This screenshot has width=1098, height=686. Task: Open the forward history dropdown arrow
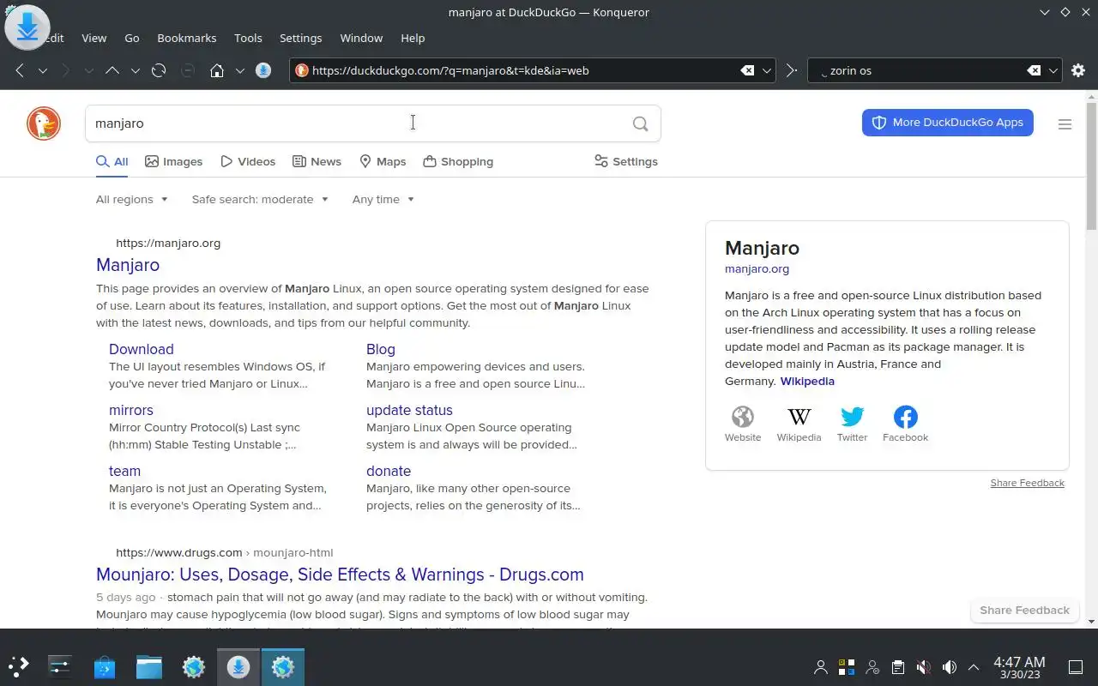tap(88, 70)
